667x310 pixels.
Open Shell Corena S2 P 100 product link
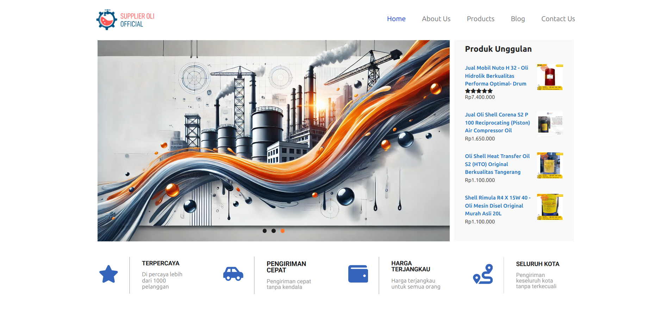[x=497, y=122]
